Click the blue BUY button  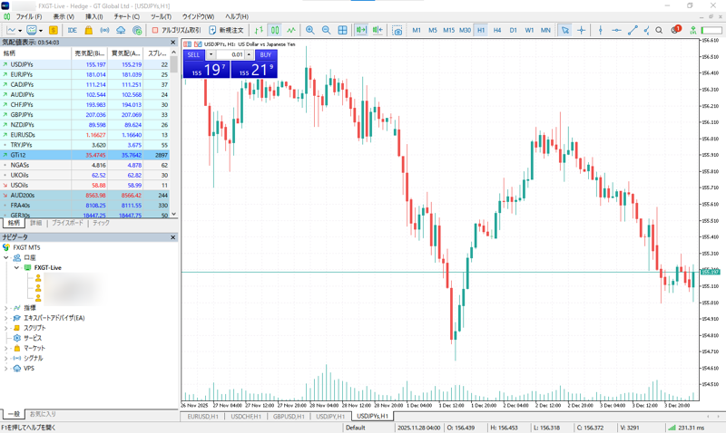pyautogui.click(x=265, y=54)
